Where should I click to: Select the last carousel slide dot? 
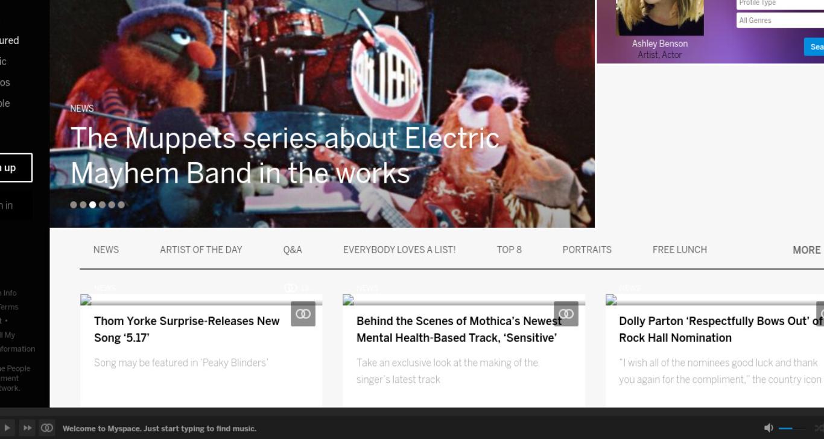click(x=121, y=204)
